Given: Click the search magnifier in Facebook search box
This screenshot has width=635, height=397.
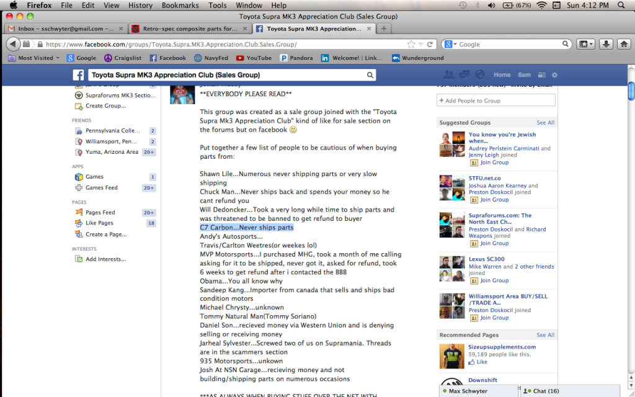Looking at the screenshot, I should [370, 75].
